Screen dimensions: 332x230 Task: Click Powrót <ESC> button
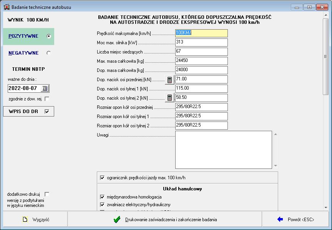(x=295, y=220)
